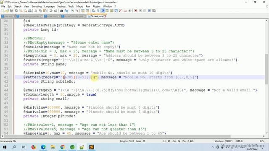The width and height of the screenshot is (269, 151).
Task: Toggle synchronized vertical scrolling
Action: pos(83,10)
